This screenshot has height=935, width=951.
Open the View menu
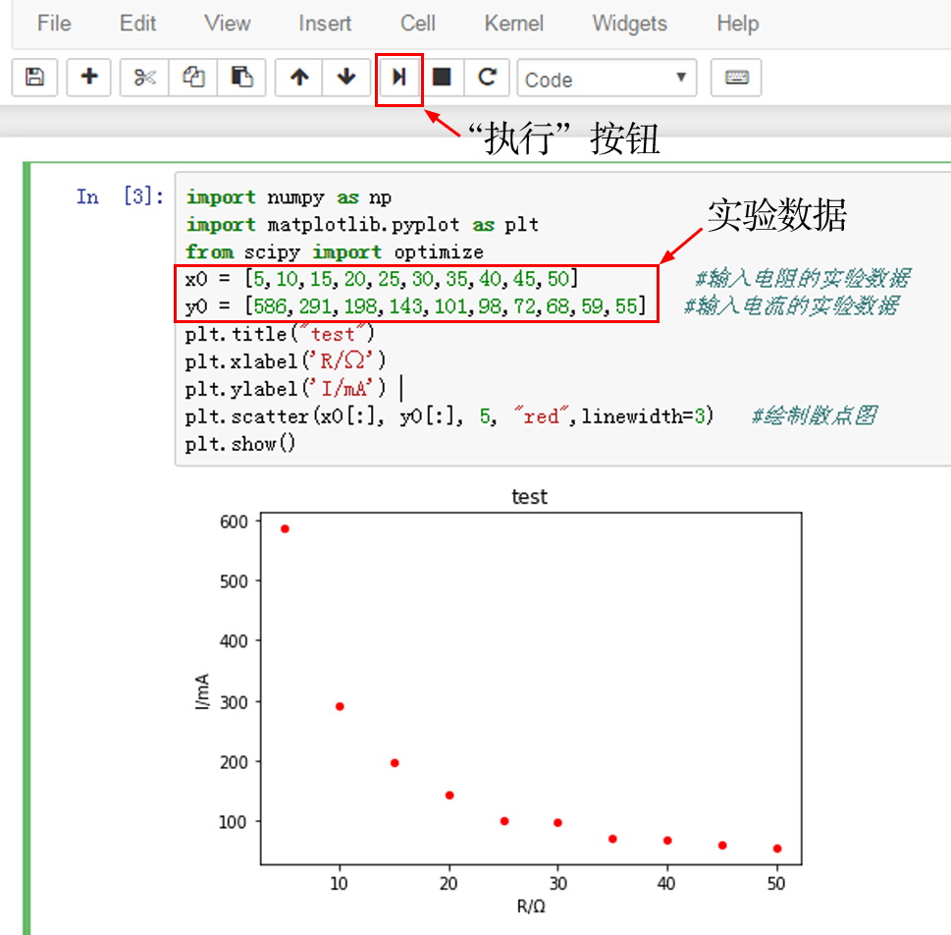click(x=228, y=24)
